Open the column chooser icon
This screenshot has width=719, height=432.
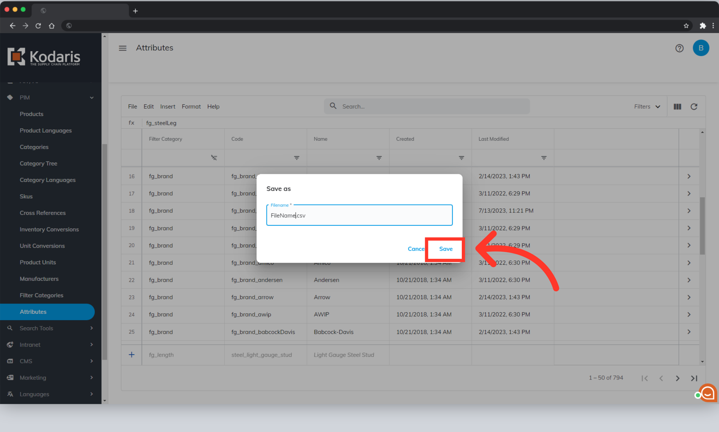pos(677,107)
